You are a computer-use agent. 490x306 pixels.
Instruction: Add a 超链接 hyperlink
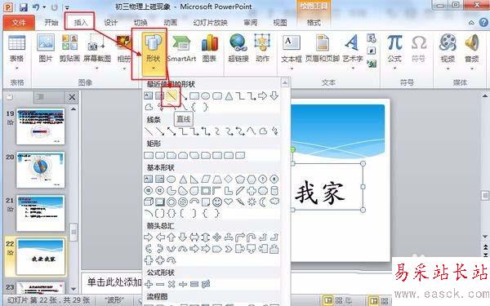(x=238, y=48)
